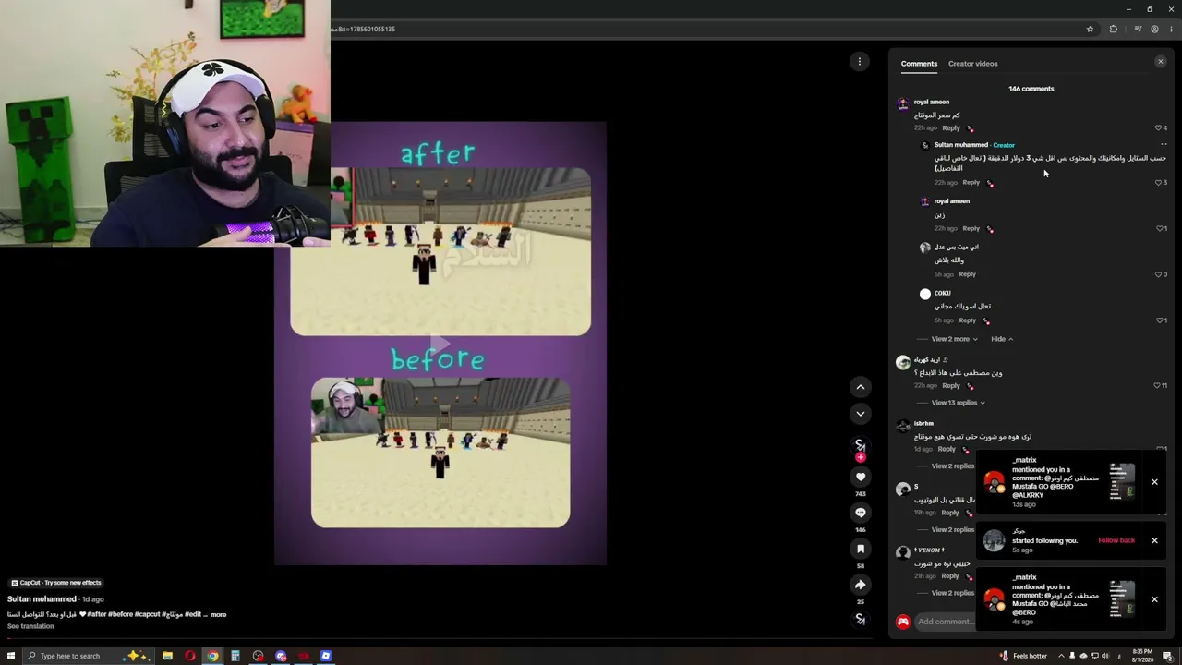Like COKU's reply
This screenshot has height=665, width=1182.
click(x=1158, y=320)
